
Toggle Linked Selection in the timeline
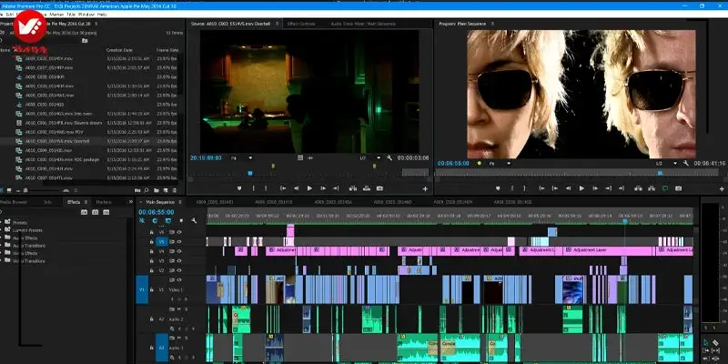[x=168, y=220]
